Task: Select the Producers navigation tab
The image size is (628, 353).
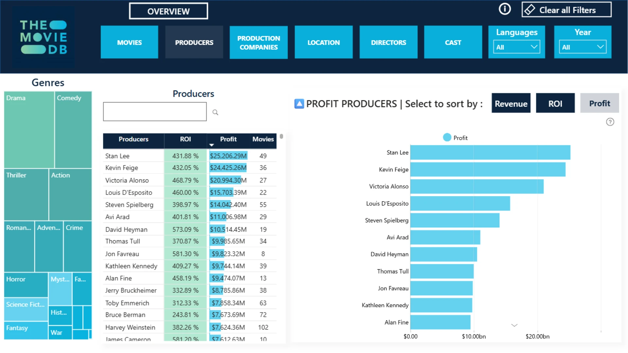Action: [194, 42]
